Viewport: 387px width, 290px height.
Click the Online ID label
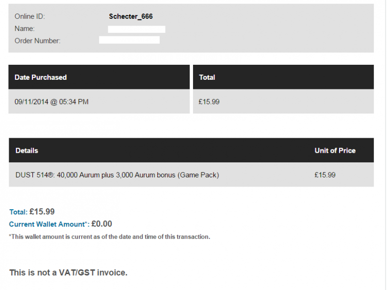(30, 16)
